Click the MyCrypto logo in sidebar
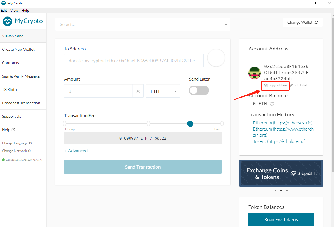 [x=23, y=21]
